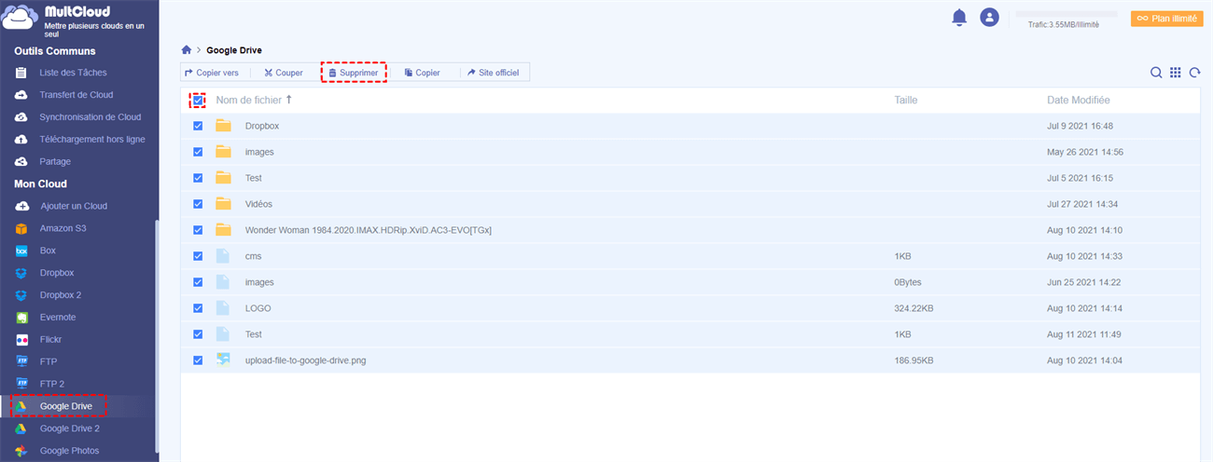Uncheck the LOGO file checkbox

click(198, 308)
